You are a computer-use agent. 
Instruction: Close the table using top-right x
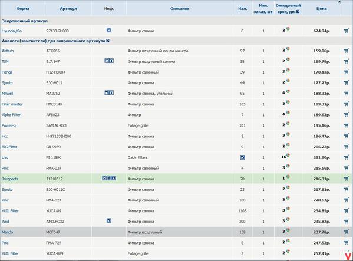point(339,2)
